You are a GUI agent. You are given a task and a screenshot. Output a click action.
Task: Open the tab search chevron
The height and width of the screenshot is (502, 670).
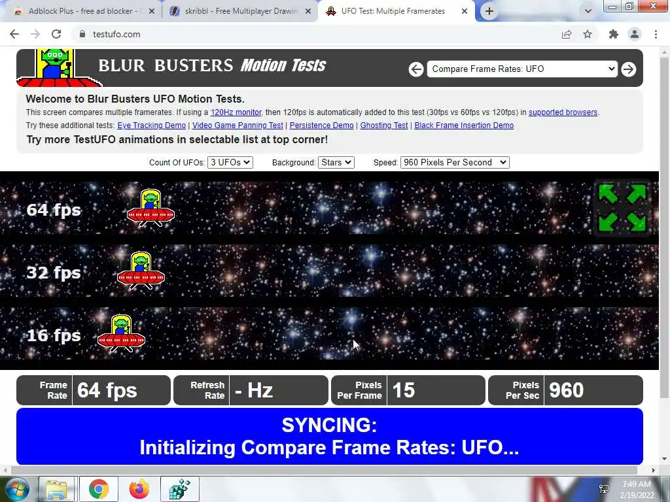(588, 11)
